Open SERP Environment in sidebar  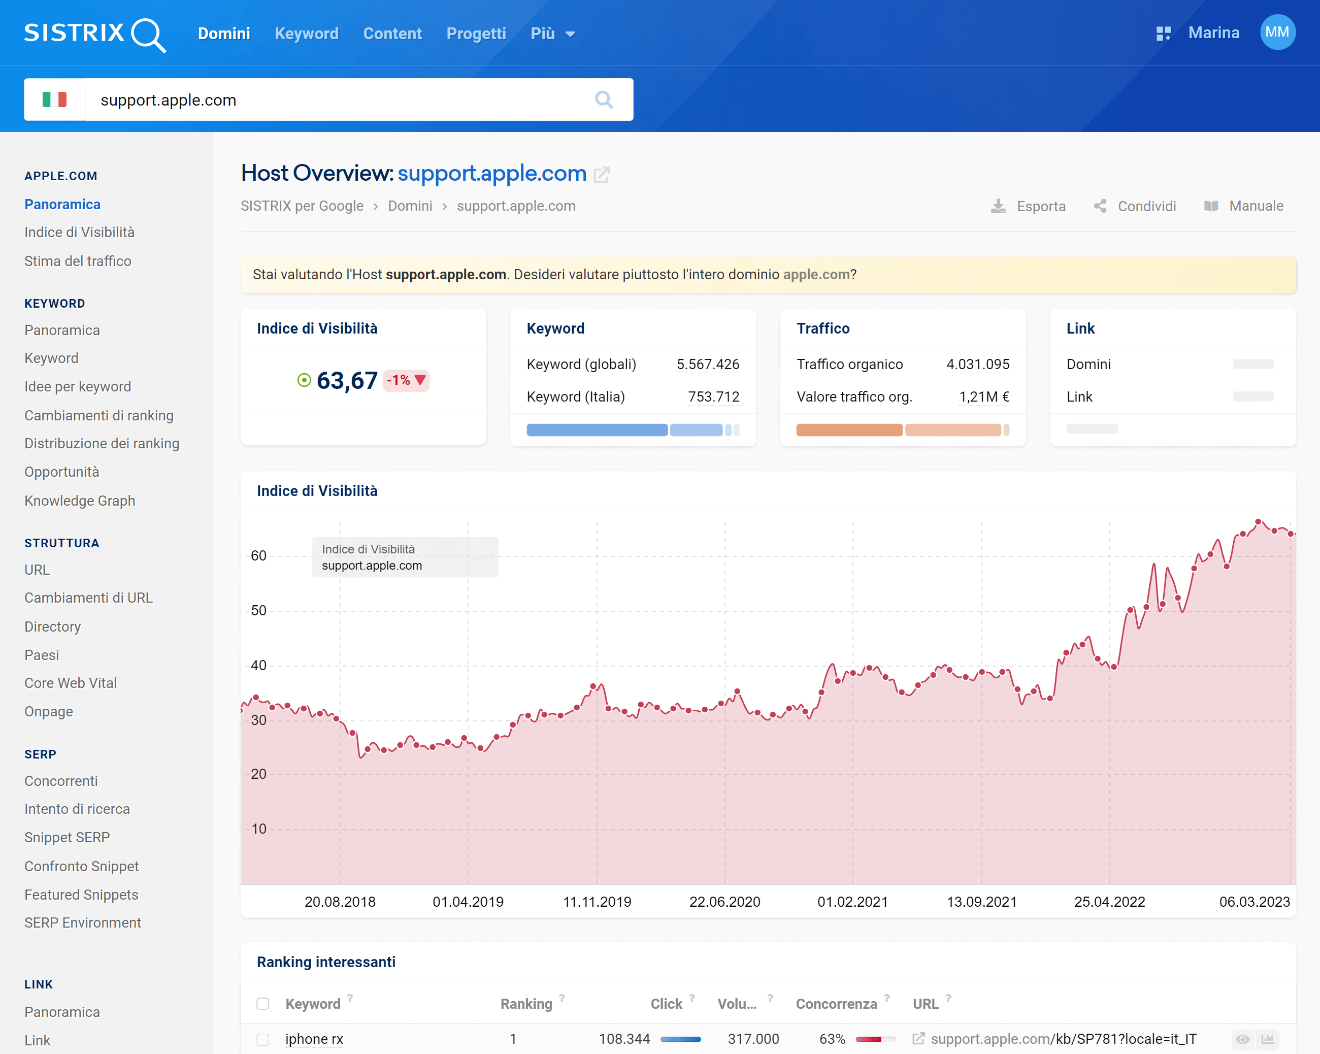pyautogui.click(x=83, y=923)
